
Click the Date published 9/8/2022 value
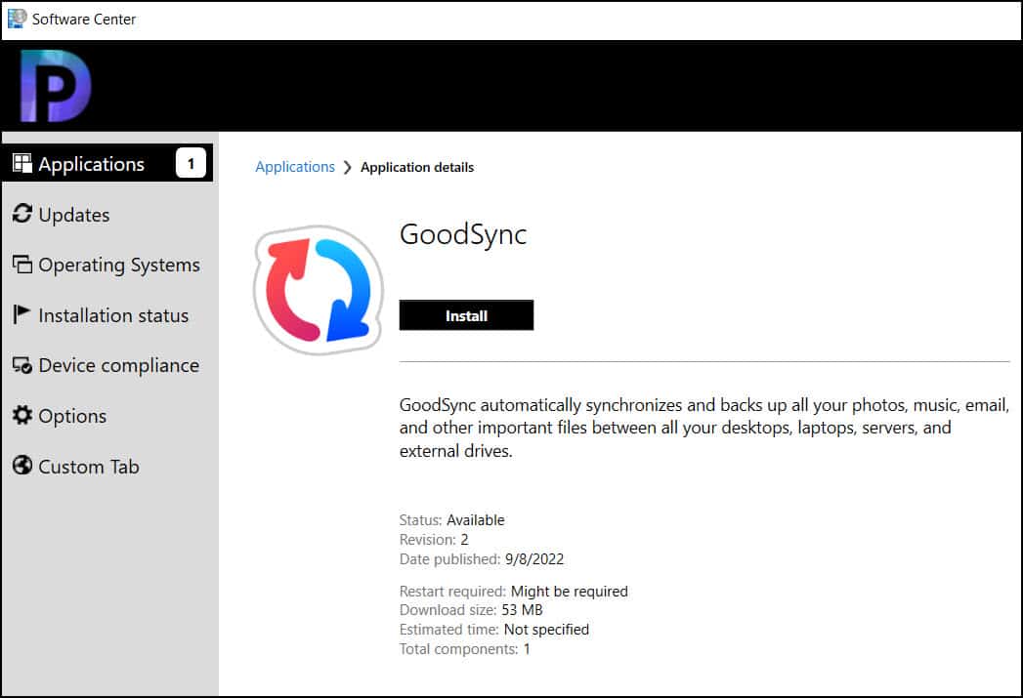click(x=534, y=559)
